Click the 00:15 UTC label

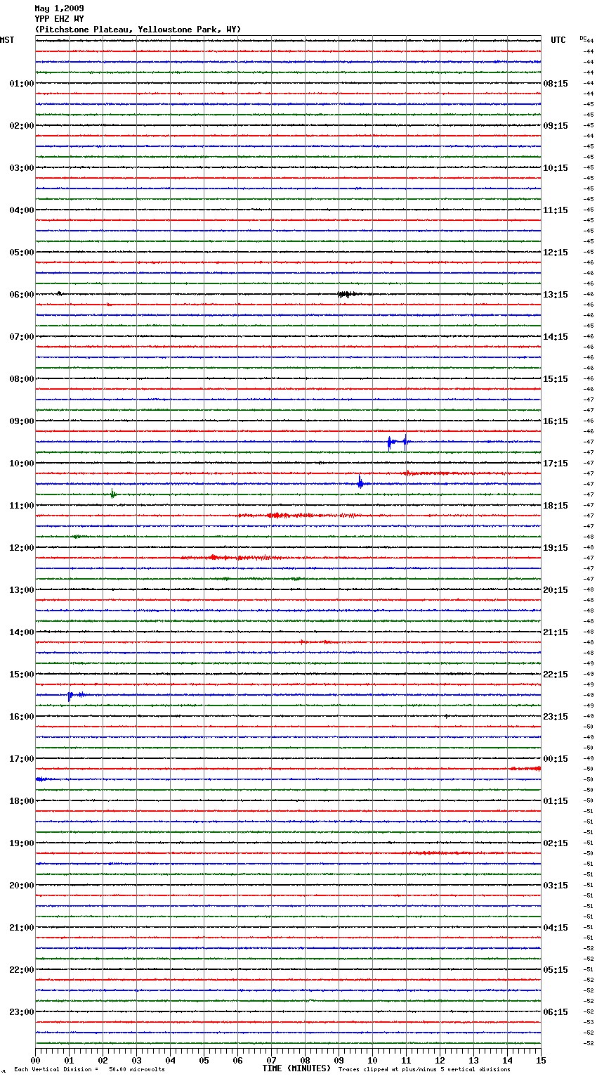click(556, 759)
